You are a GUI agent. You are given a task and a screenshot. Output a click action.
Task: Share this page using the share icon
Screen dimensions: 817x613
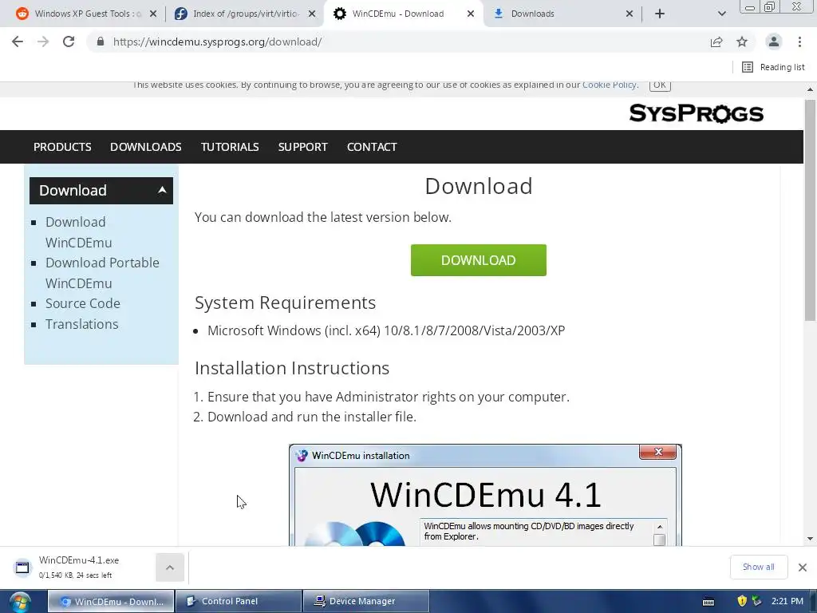716,42
